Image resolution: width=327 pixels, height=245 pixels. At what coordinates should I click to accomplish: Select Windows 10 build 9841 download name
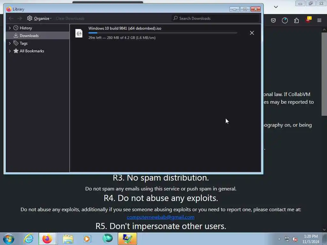coord(125,28)
